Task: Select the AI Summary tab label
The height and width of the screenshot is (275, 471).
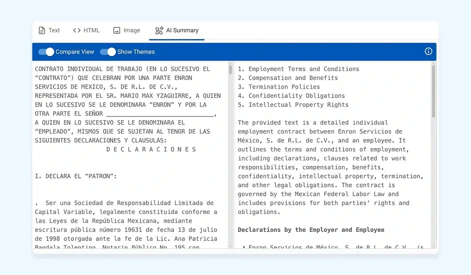Action: [x=182, y=30]
